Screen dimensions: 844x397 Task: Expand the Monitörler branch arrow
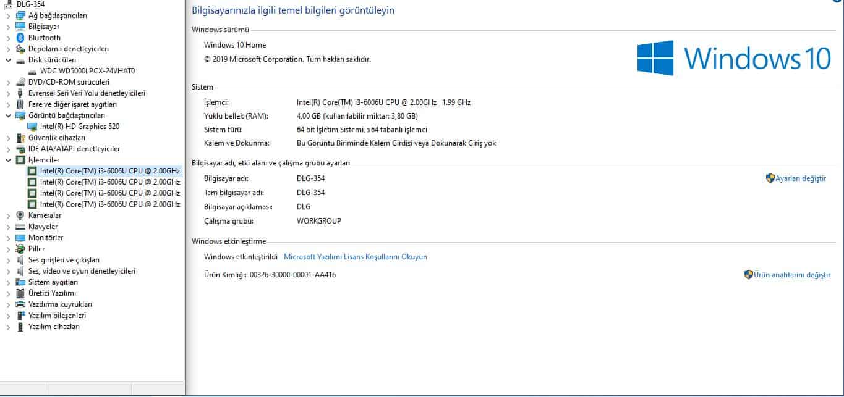(8, 238)
